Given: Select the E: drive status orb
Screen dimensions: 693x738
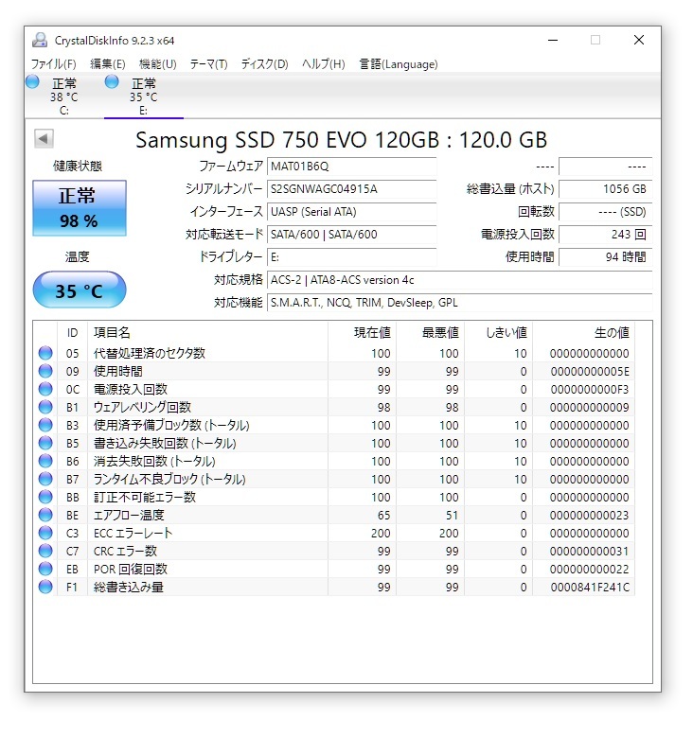Looking at the screenshot, I should [112, 82].
